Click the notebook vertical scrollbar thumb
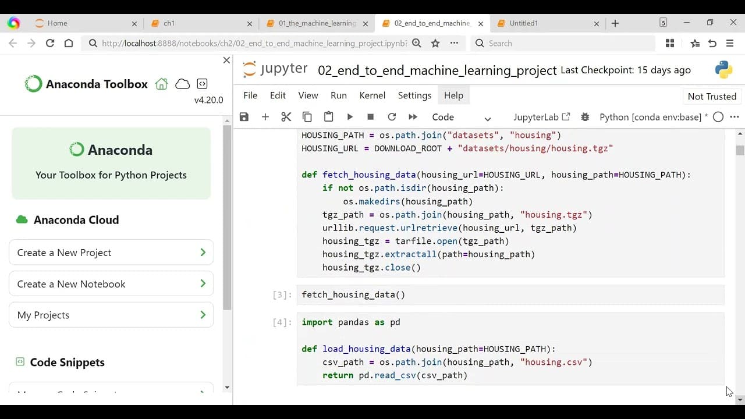The image size is (745, 419). (x=740, y=150)
